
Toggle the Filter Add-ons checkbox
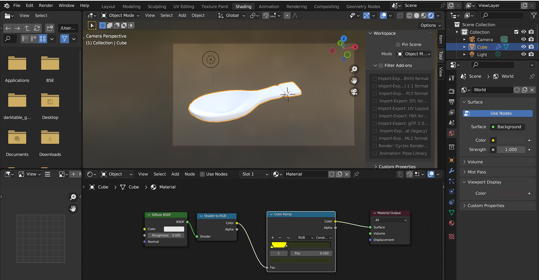[x=381, y=66]
